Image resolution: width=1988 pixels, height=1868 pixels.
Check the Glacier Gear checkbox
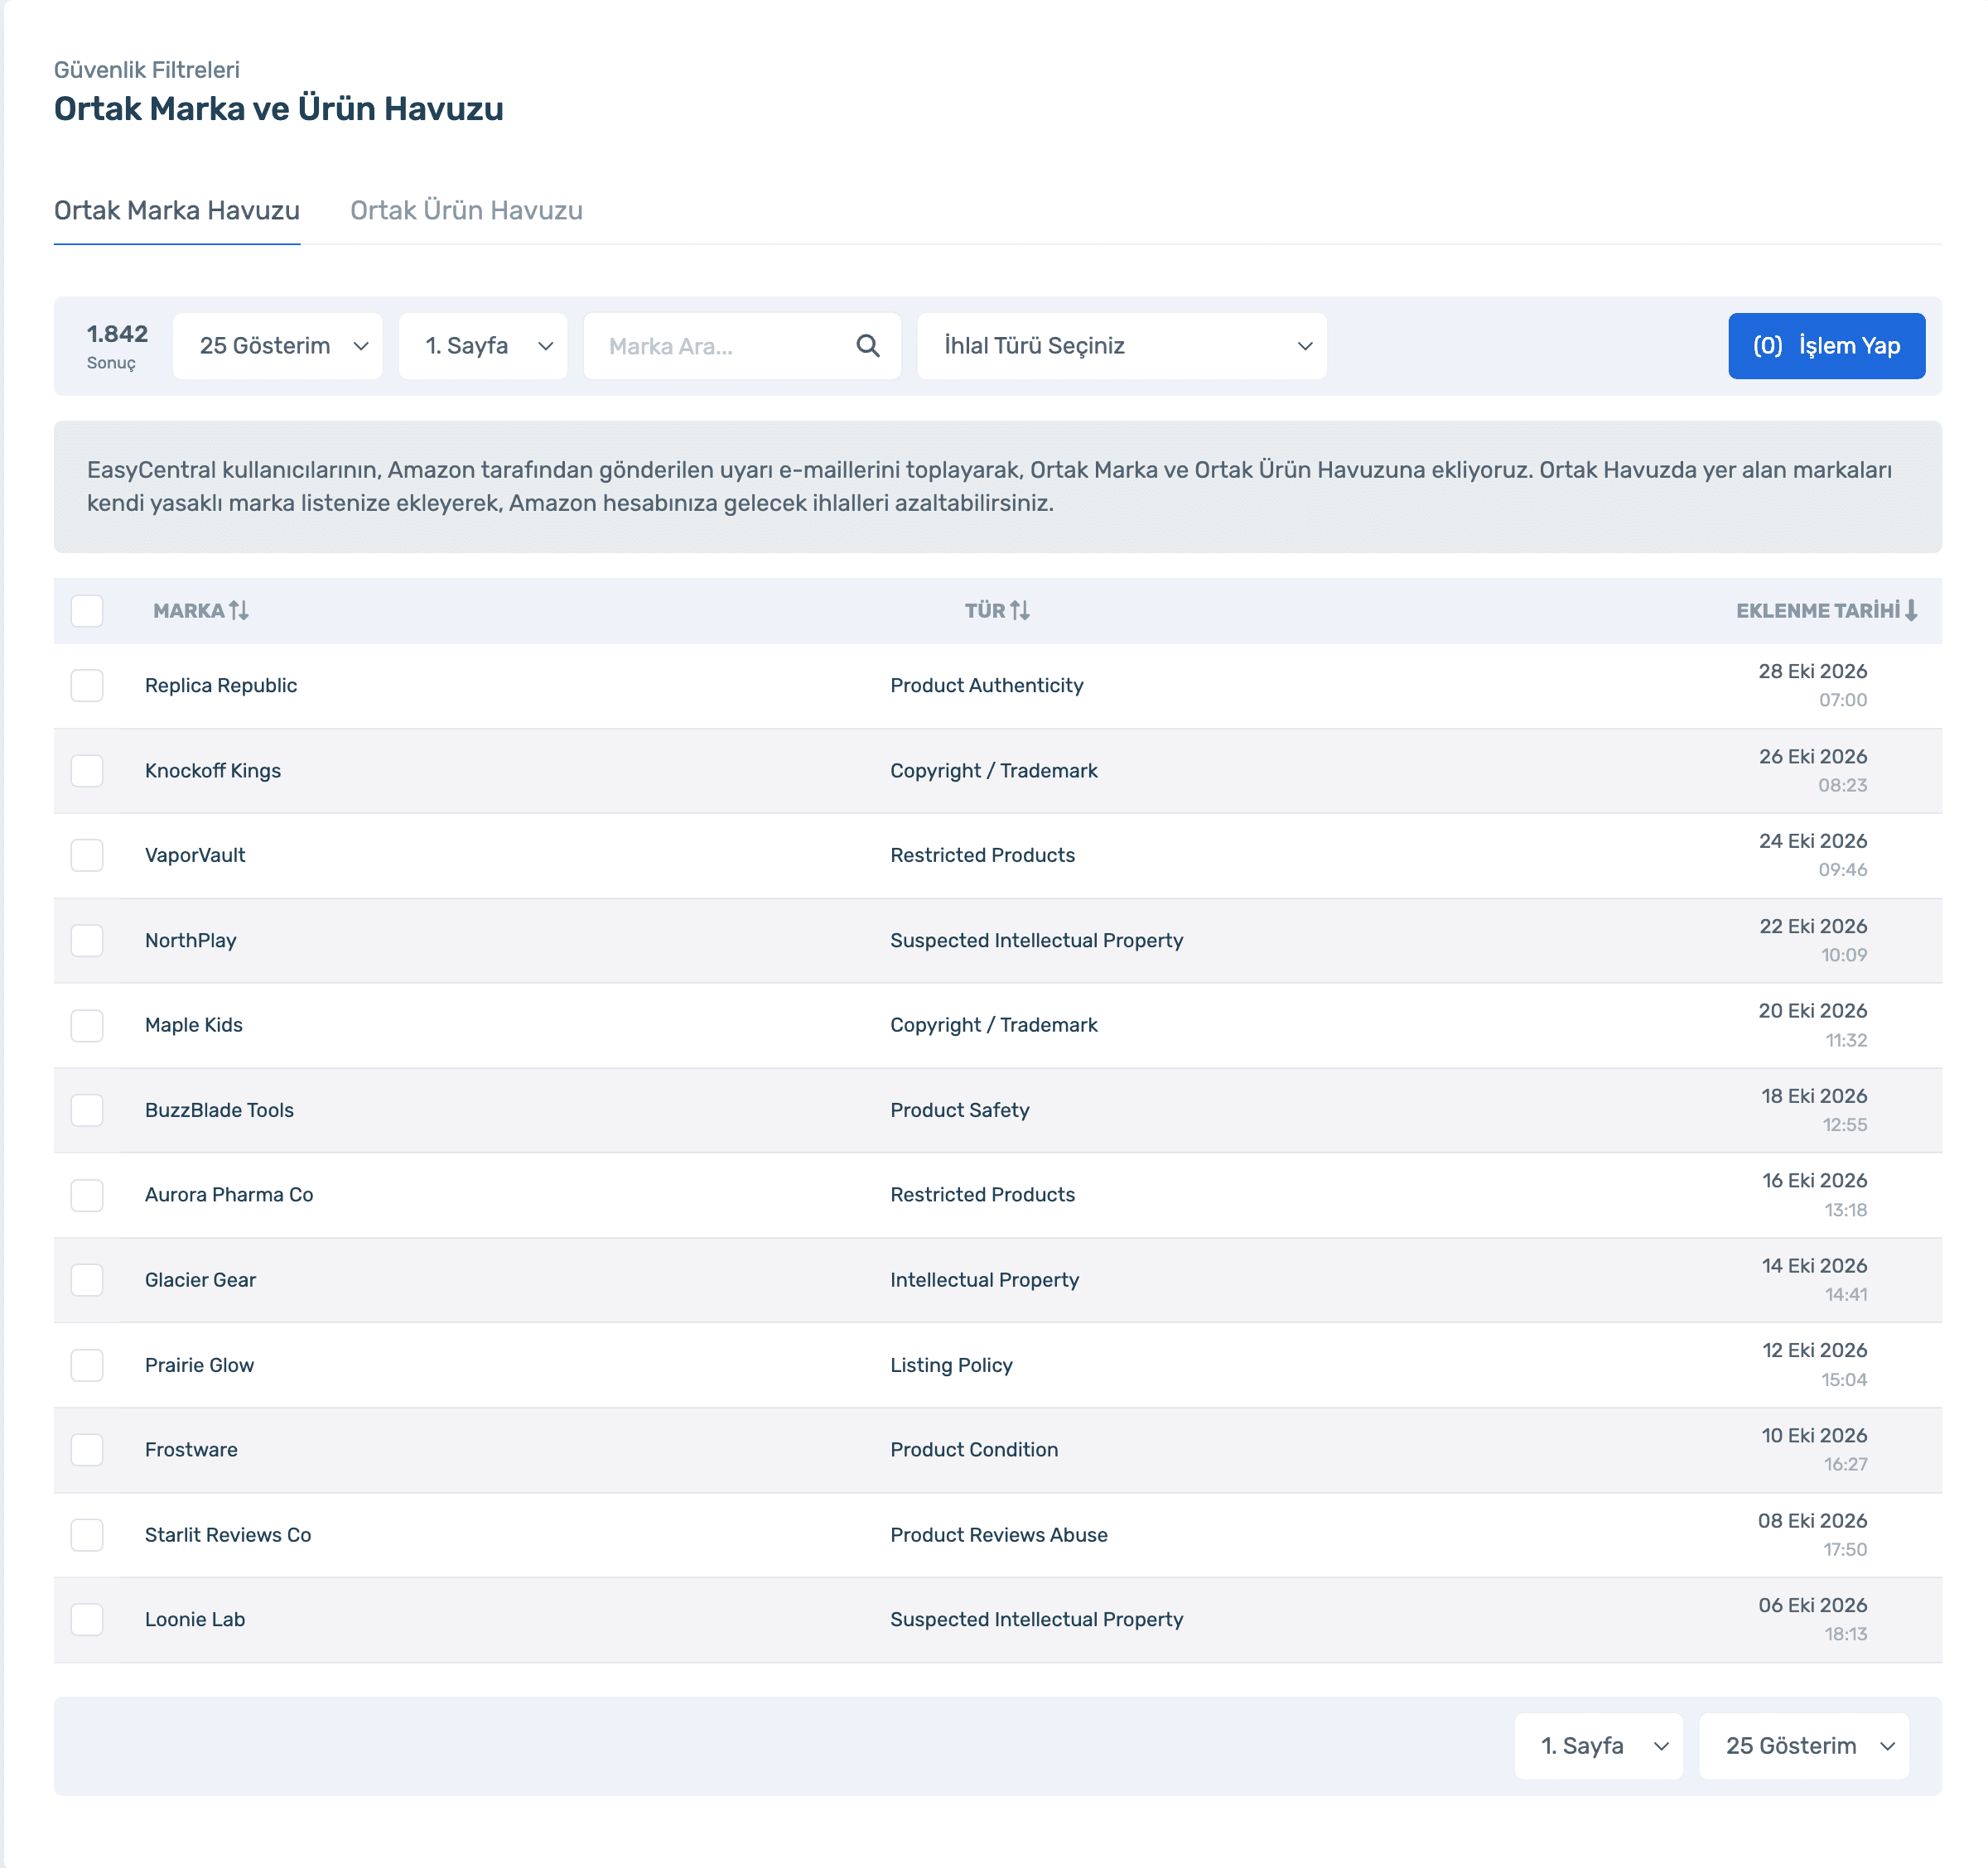pyautogui.click(x=87, y=1280)
